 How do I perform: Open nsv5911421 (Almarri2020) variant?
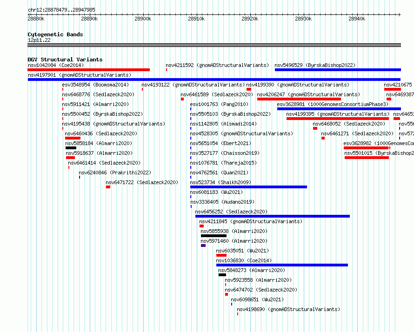pyautogui.click(x=95, y=104)
